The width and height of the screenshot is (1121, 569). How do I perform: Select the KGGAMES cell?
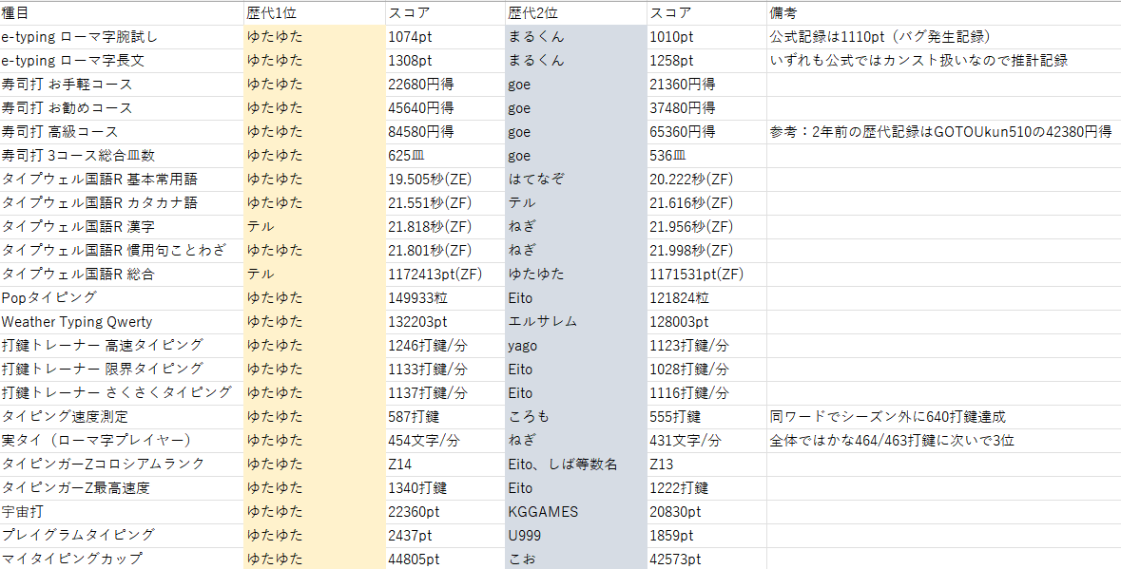(x=575, y=512)
